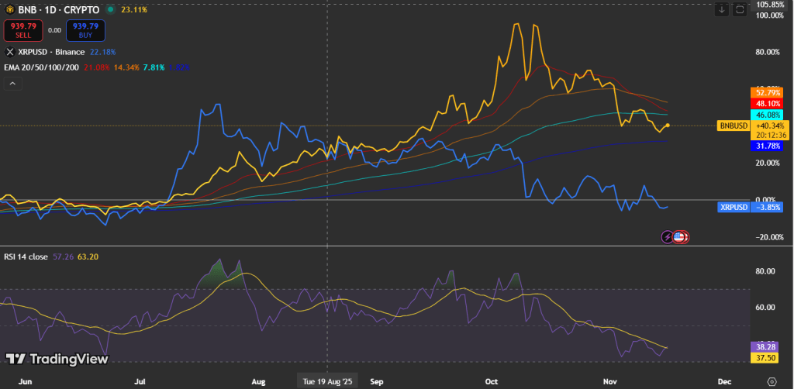794x389 pixels.
Task: Select the XRPUSD · Binance legend entry
Action: (51, 52)
